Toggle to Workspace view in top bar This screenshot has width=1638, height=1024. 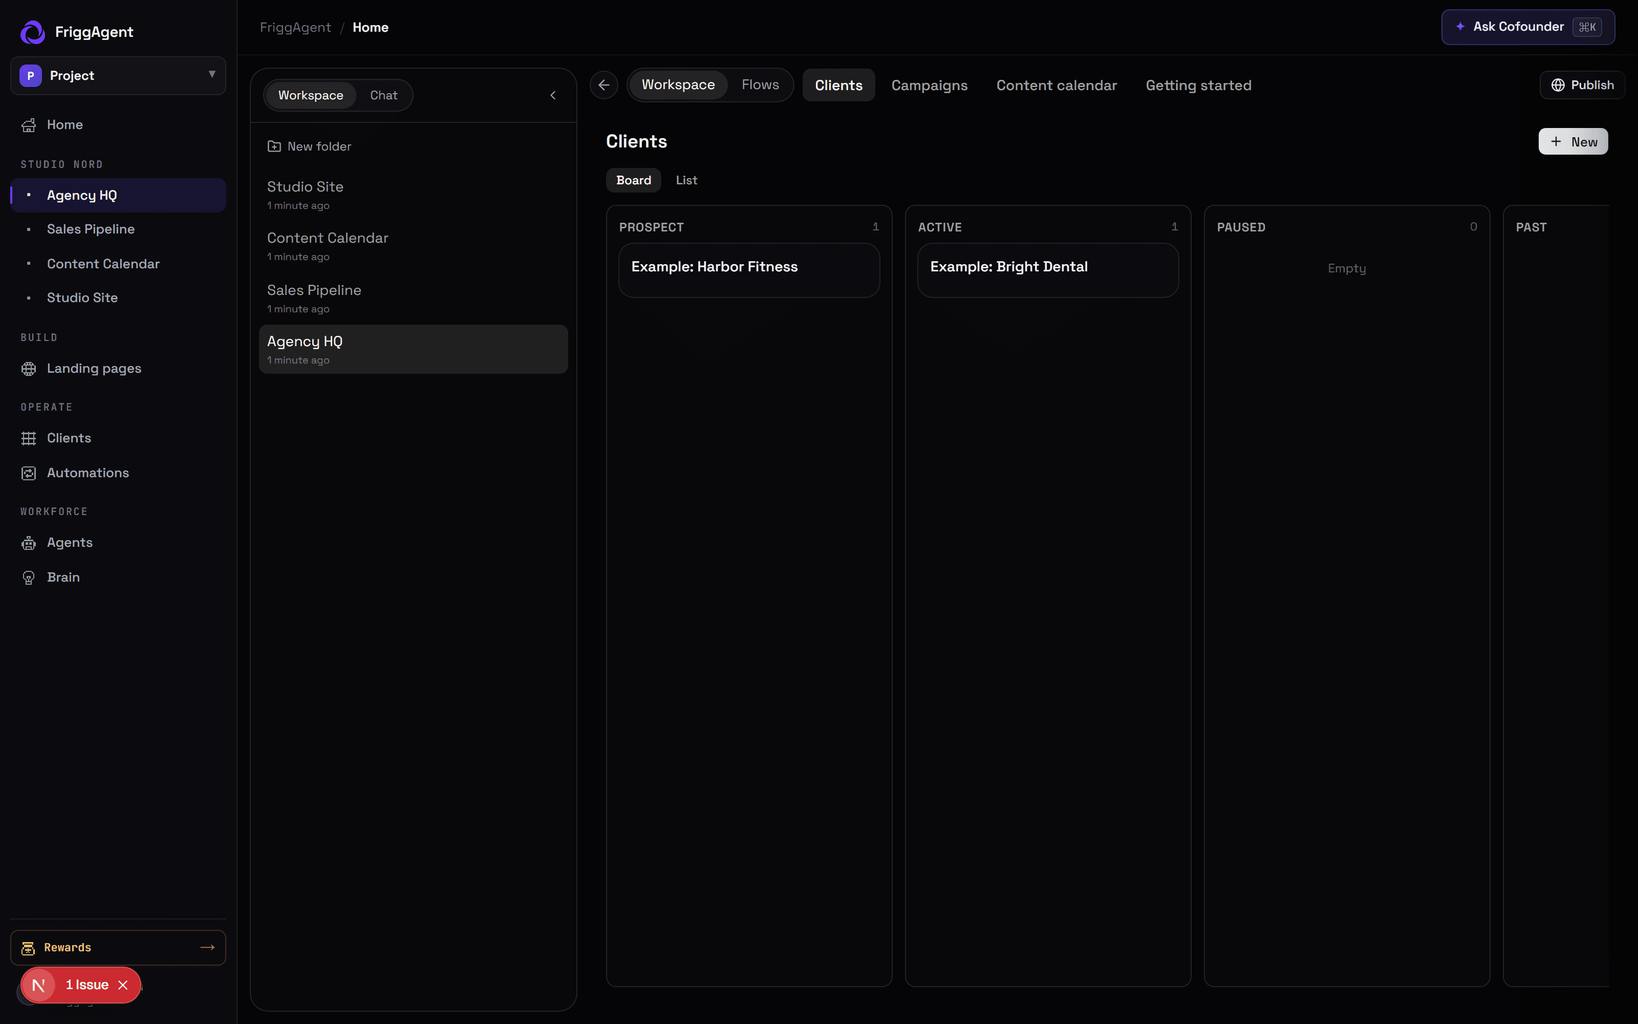click(678, 86)
